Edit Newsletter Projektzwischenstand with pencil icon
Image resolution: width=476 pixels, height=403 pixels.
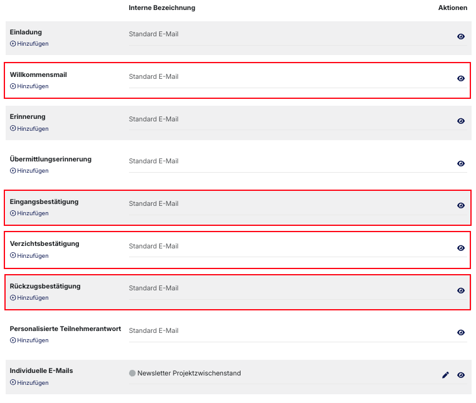(445, 375)
